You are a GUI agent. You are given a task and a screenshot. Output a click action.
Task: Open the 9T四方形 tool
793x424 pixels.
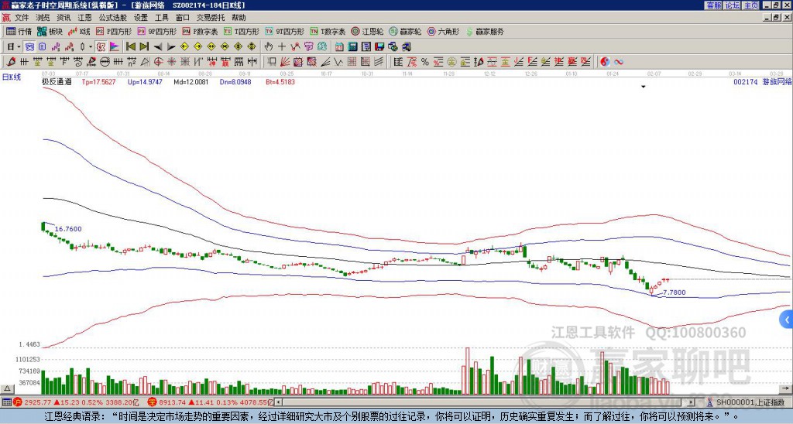click(285, 31)
